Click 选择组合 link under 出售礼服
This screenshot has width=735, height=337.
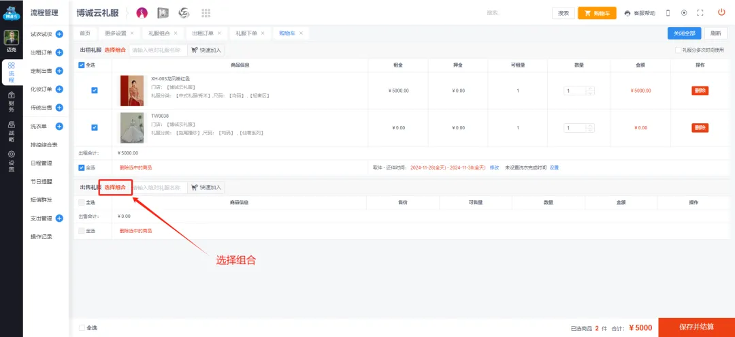(115, 187)
